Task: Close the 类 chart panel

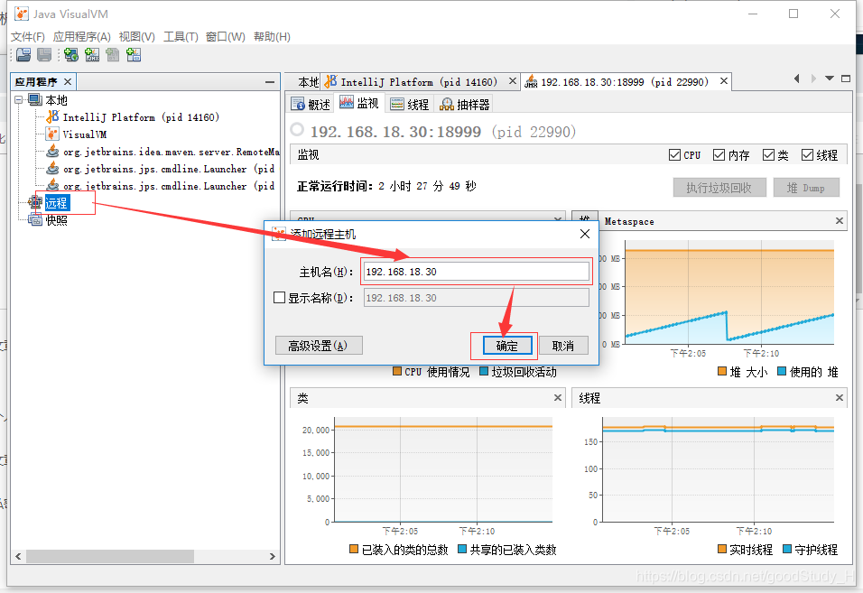Action: click(558, 397)
